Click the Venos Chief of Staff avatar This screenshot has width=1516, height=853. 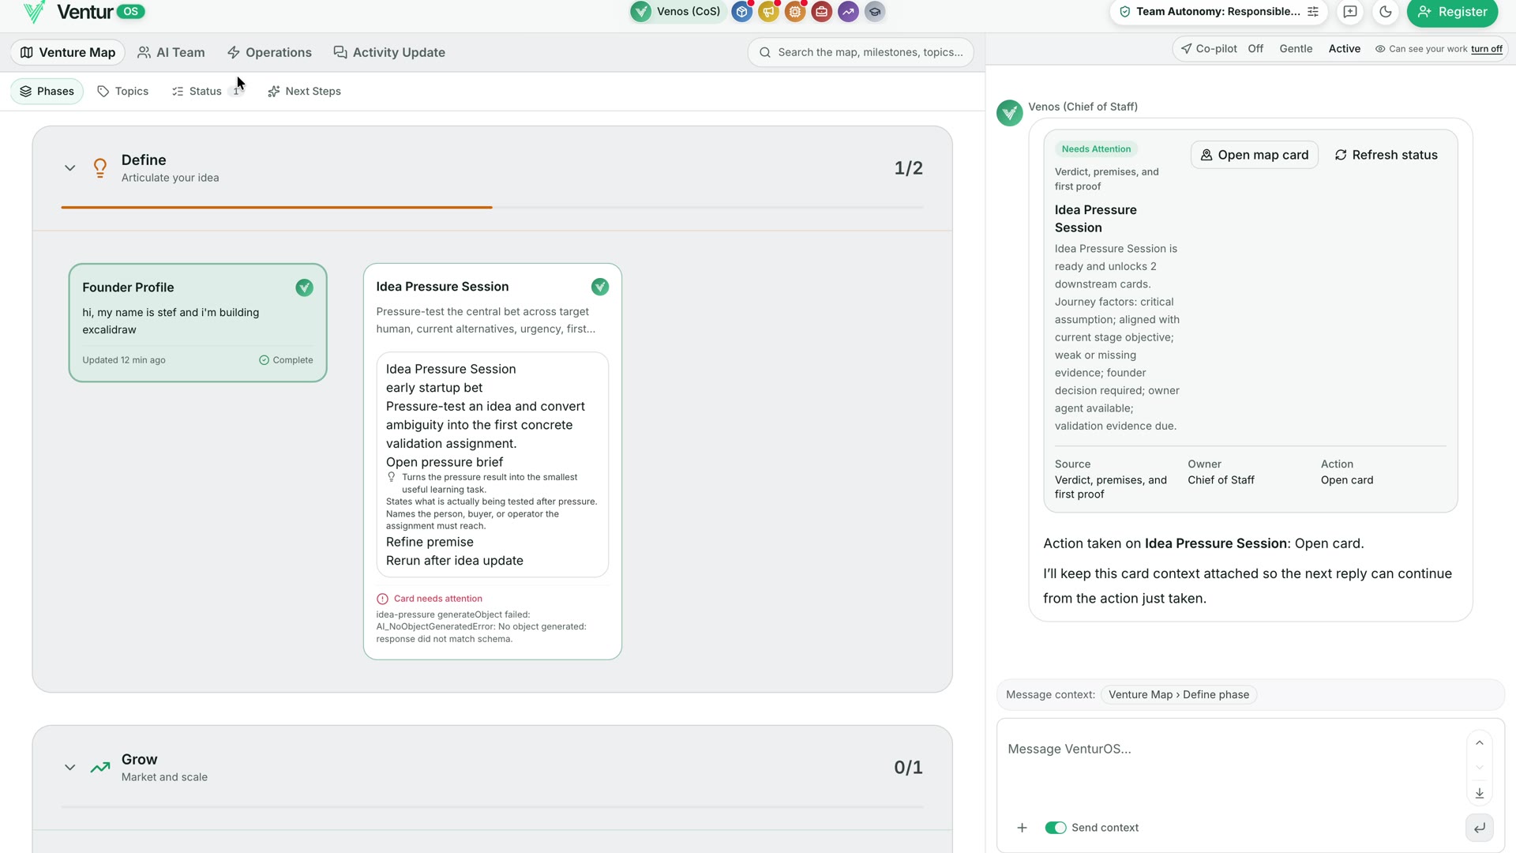click(x=1009, y=113)
